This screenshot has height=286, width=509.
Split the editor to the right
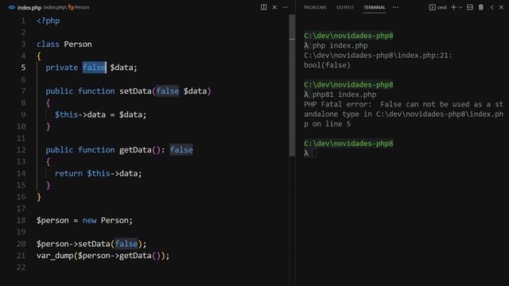(263, 7)
